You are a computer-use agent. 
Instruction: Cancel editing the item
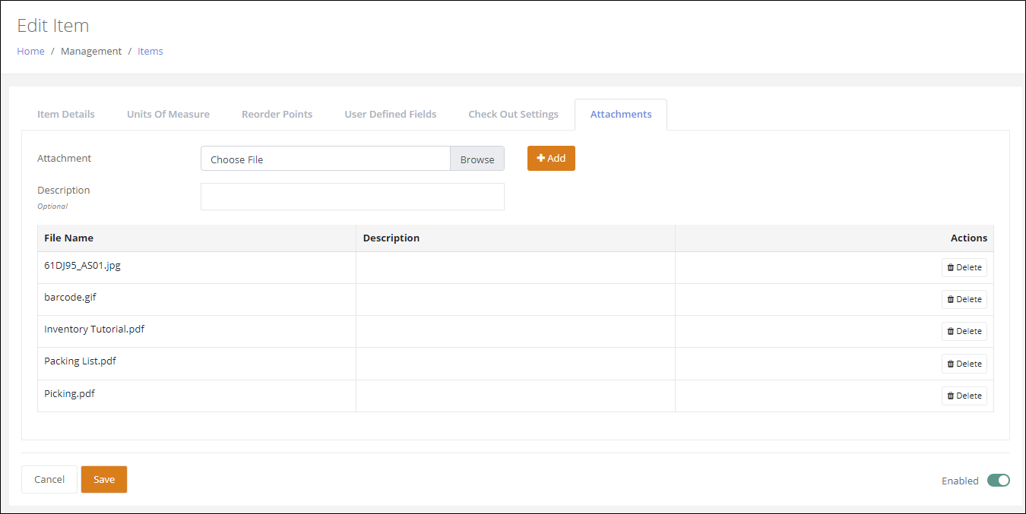point(49,479)
